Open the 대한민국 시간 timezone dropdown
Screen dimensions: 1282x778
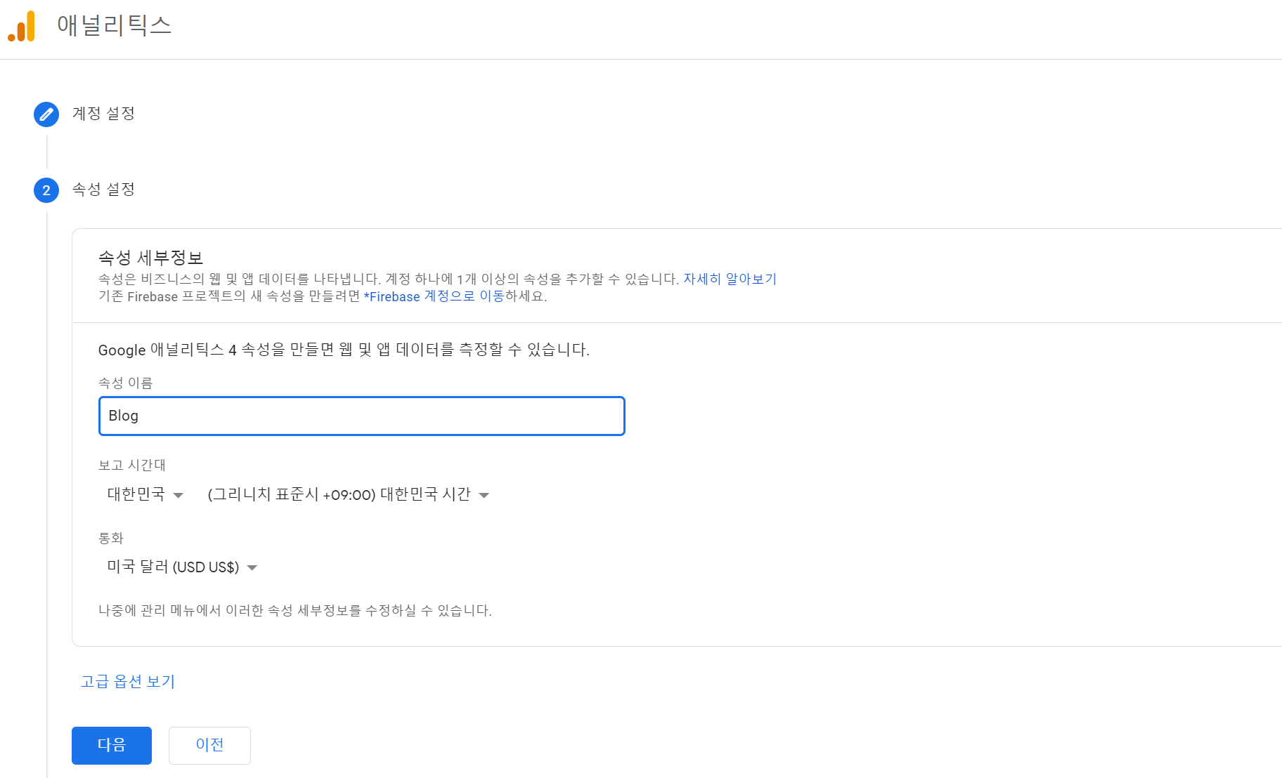click(x=348, y=494)
